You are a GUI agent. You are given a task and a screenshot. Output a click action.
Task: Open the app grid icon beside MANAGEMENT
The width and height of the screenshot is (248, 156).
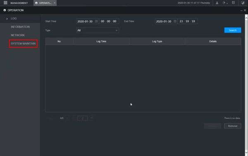(x=5, y=3)
